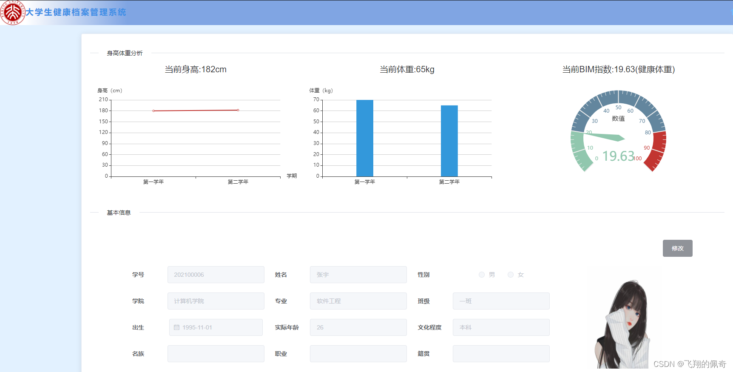Click the 身高体重分析 section heading
Viewport: 733px width, 372px height.
click(125, 53)
